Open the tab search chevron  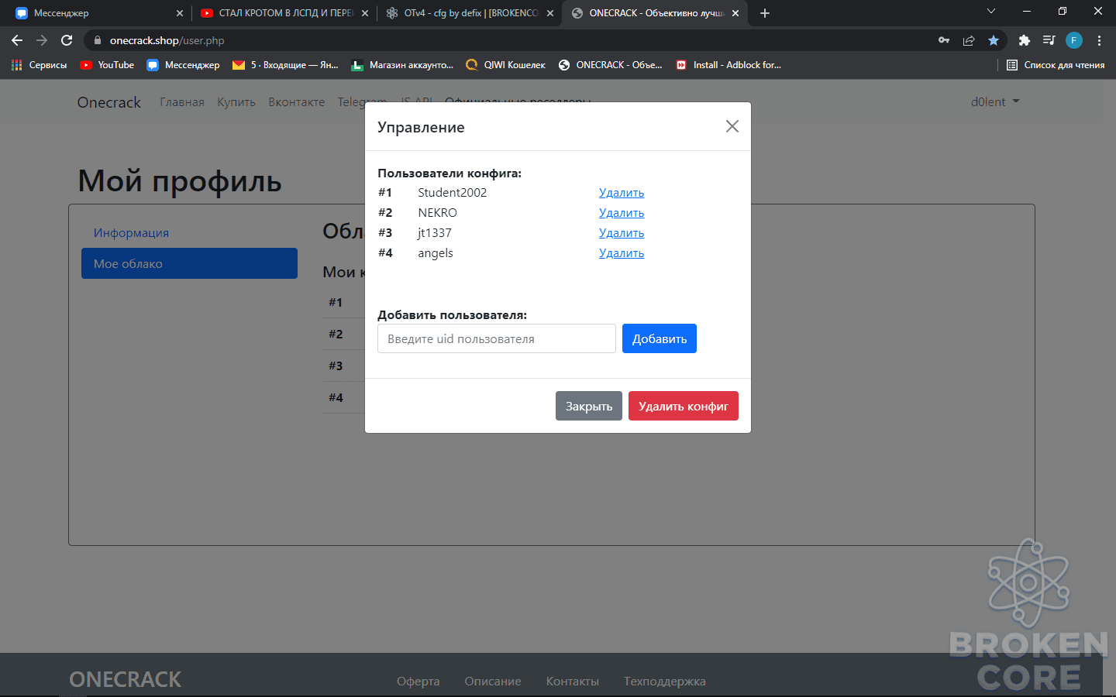[990, 12]
